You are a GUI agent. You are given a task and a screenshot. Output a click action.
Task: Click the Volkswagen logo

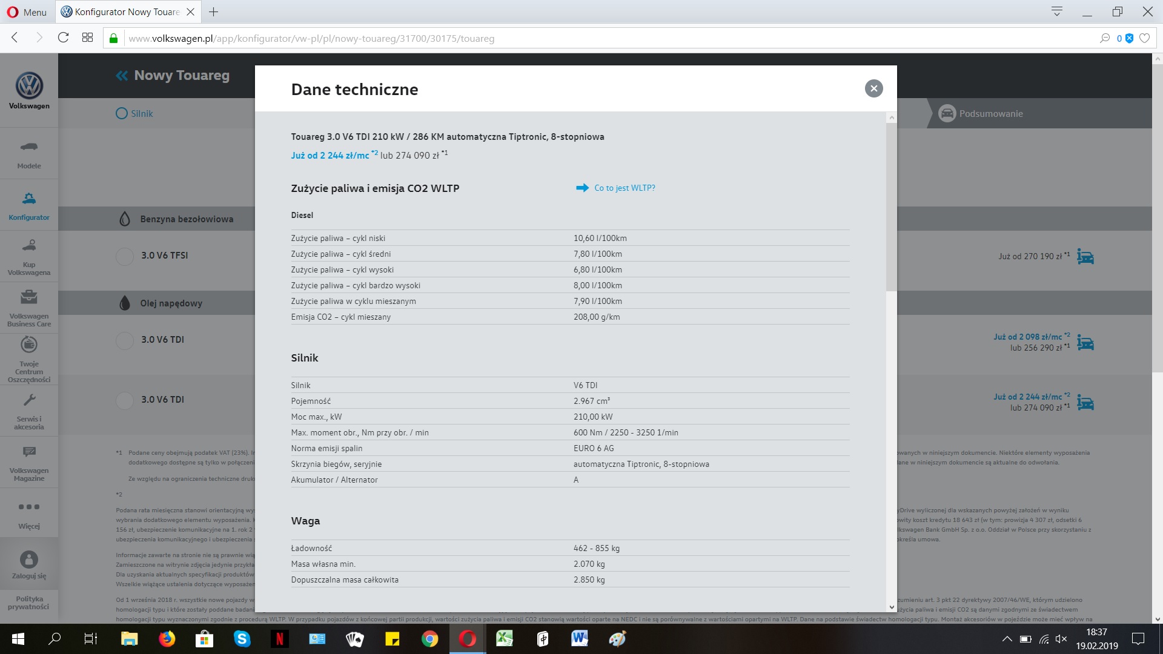(29, 86)
